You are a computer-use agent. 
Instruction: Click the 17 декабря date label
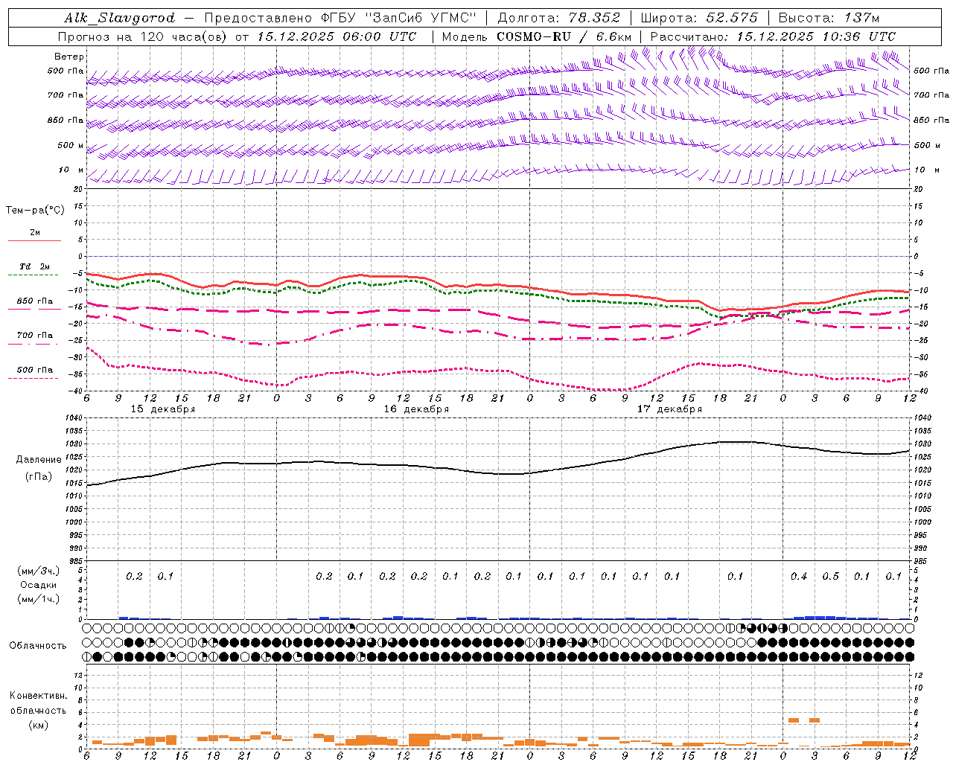pos(669,409)
